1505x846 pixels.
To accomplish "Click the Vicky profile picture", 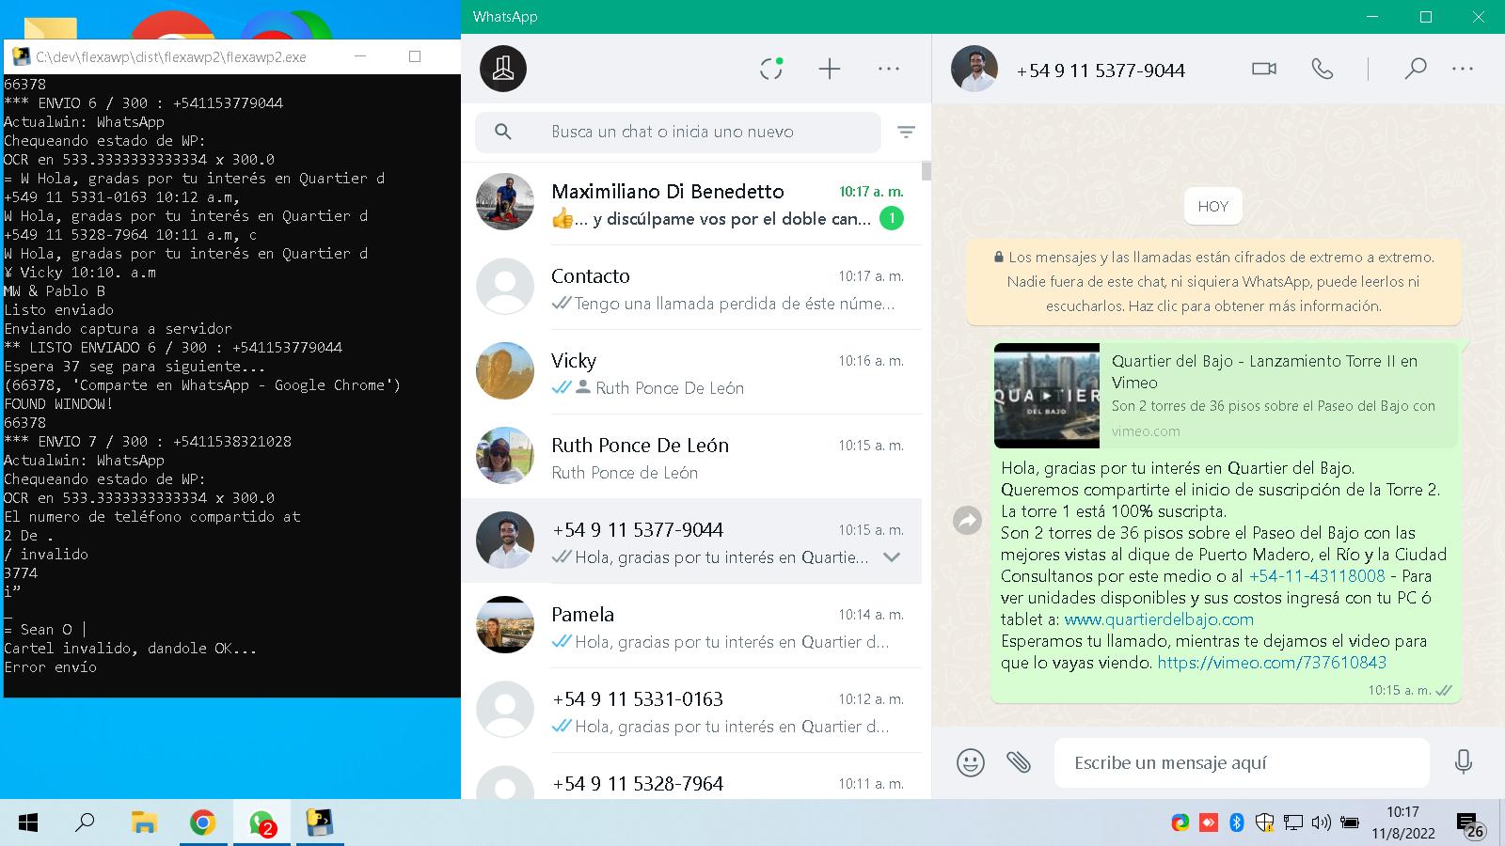I will [505, 371].
